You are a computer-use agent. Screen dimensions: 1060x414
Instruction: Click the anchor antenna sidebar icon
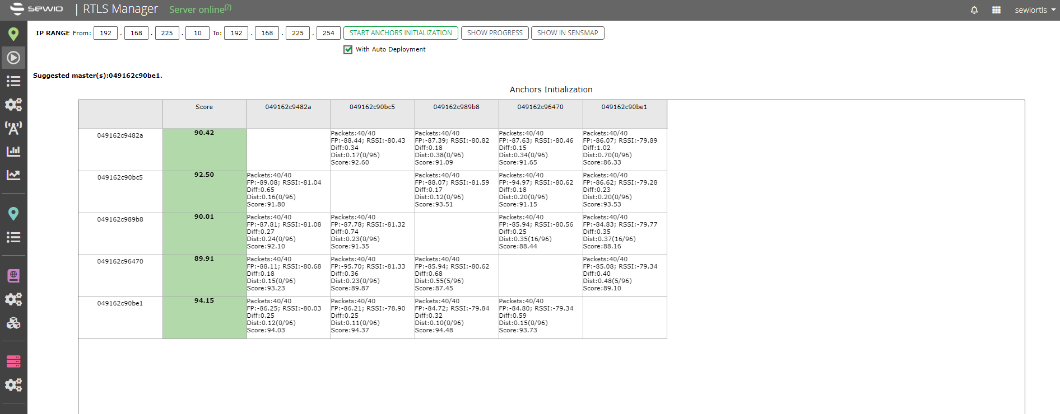(x=13, y=128)
